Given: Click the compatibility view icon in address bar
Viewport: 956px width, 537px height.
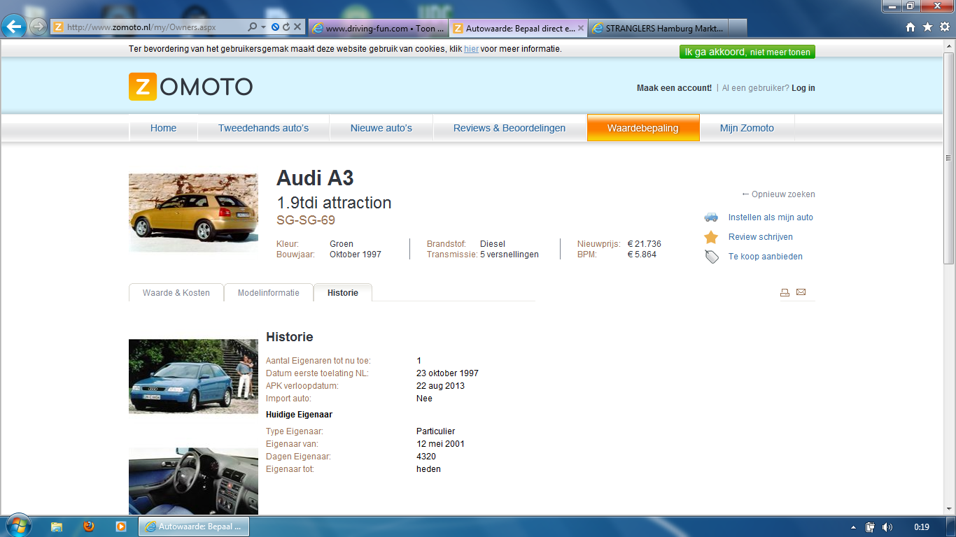Looking at the screenshot, I should click(275, 27).
